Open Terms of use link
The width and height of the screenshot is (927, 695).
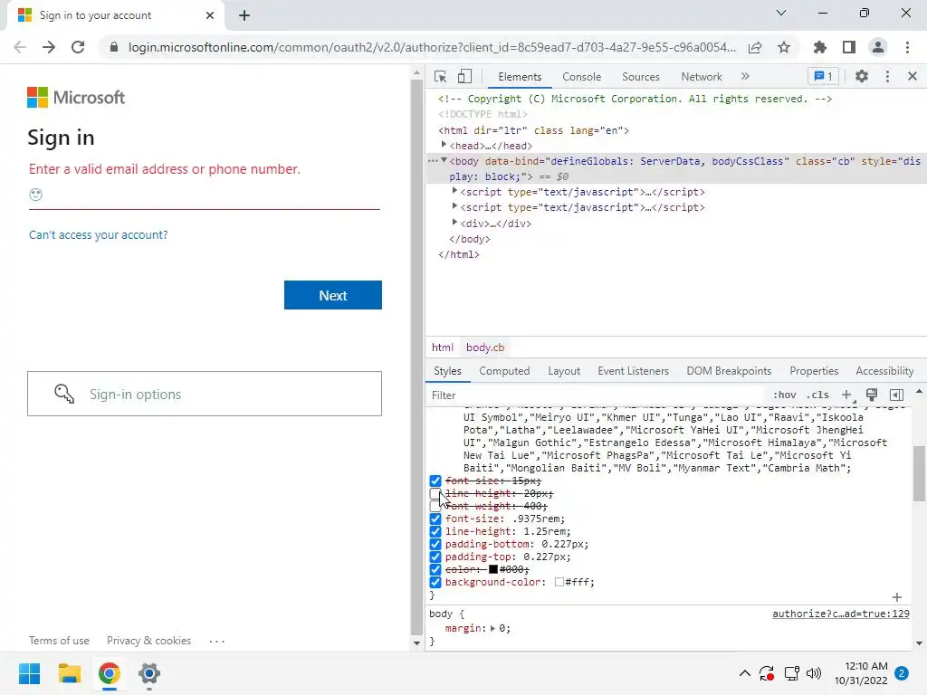click(59, 641)
